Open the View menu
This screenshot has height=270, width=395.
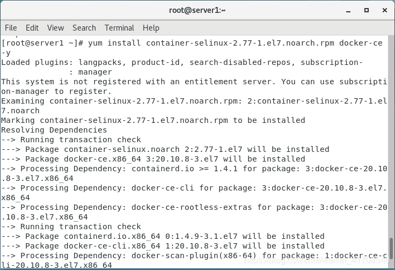55,28
